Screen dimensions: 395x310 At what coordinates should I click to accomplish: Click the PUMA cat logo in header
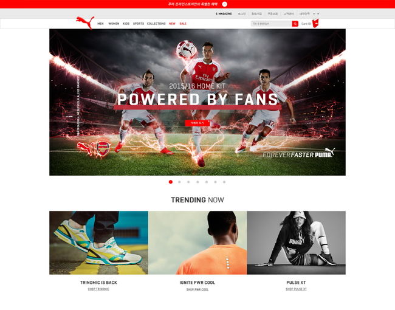(x=86, y=22)
